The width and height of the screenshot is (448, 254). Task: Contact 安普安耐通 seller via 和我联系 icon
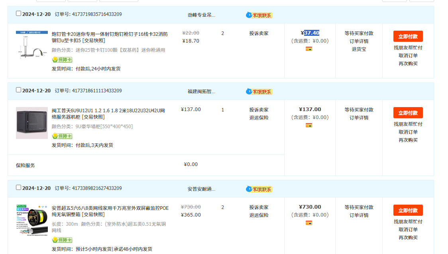[x=259, y=189]
